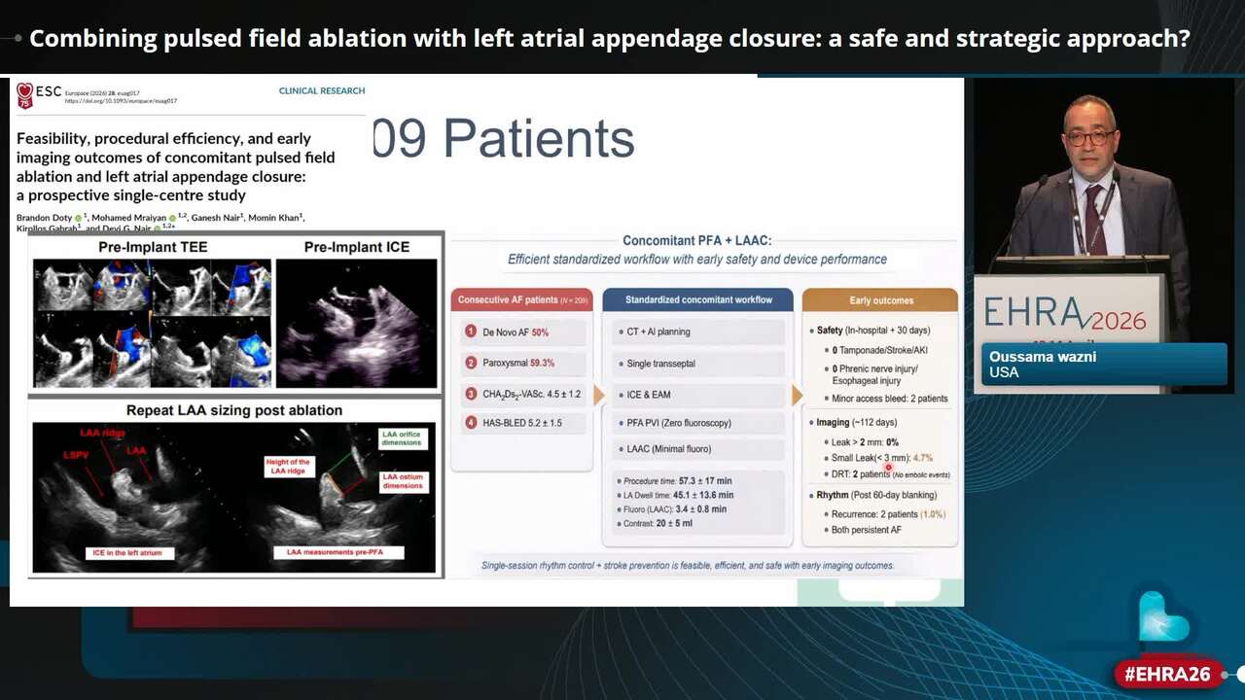Click the paper title 'Feasibility, procedural efficiency...'

point(176,167)
